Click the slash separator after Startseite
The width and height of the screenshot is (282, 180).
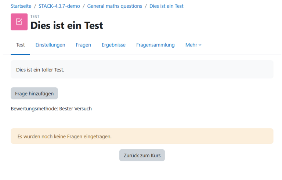coord(35,6)
